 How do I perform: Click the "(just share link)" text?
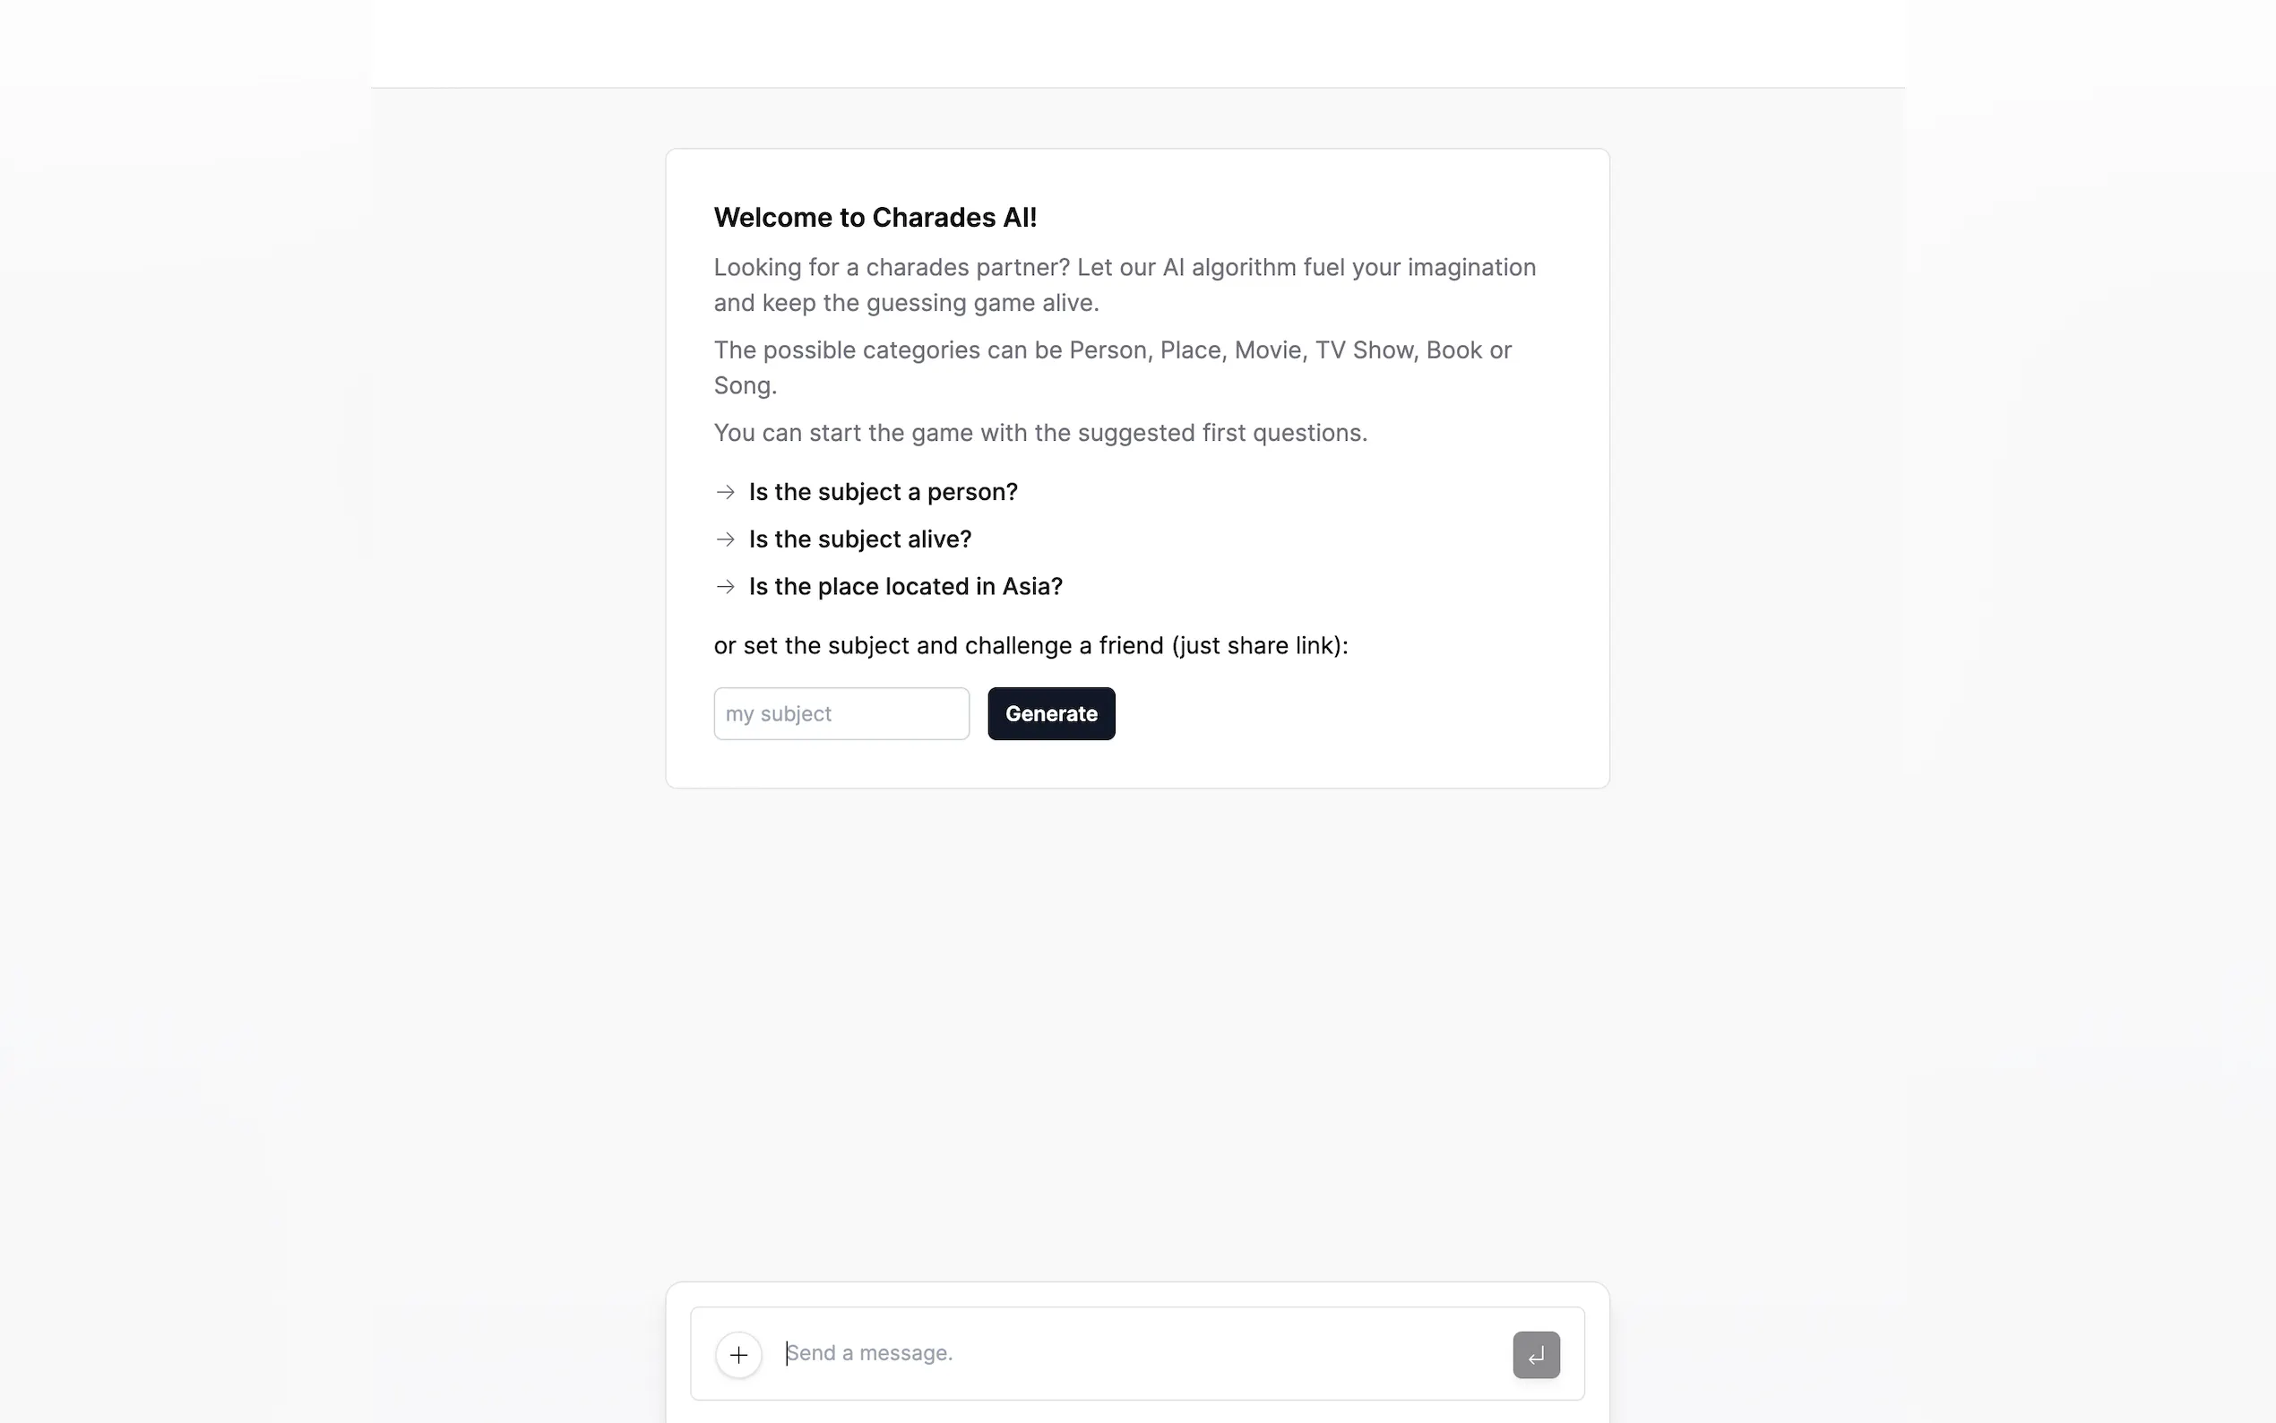click(x=1259, y=645)
